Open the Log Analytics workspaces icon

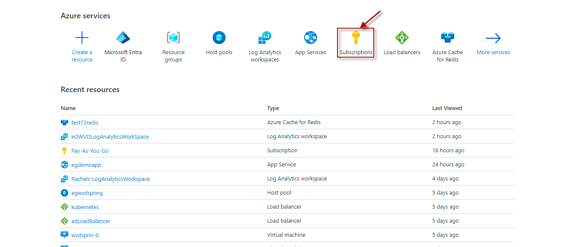[265, 38]
